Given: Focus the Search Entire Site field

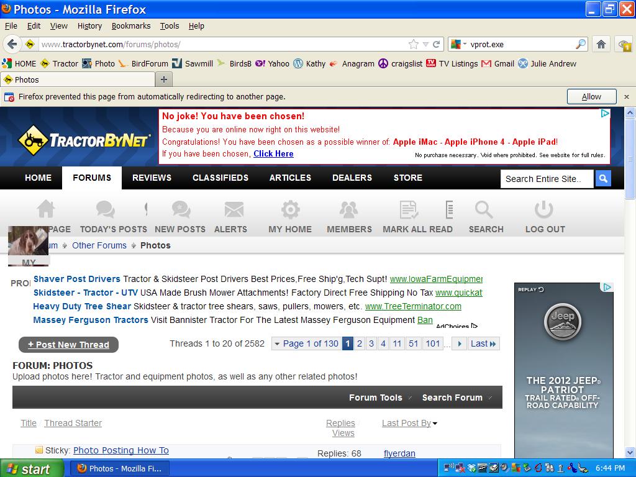Looking at the screenshot, I should 547,178.
